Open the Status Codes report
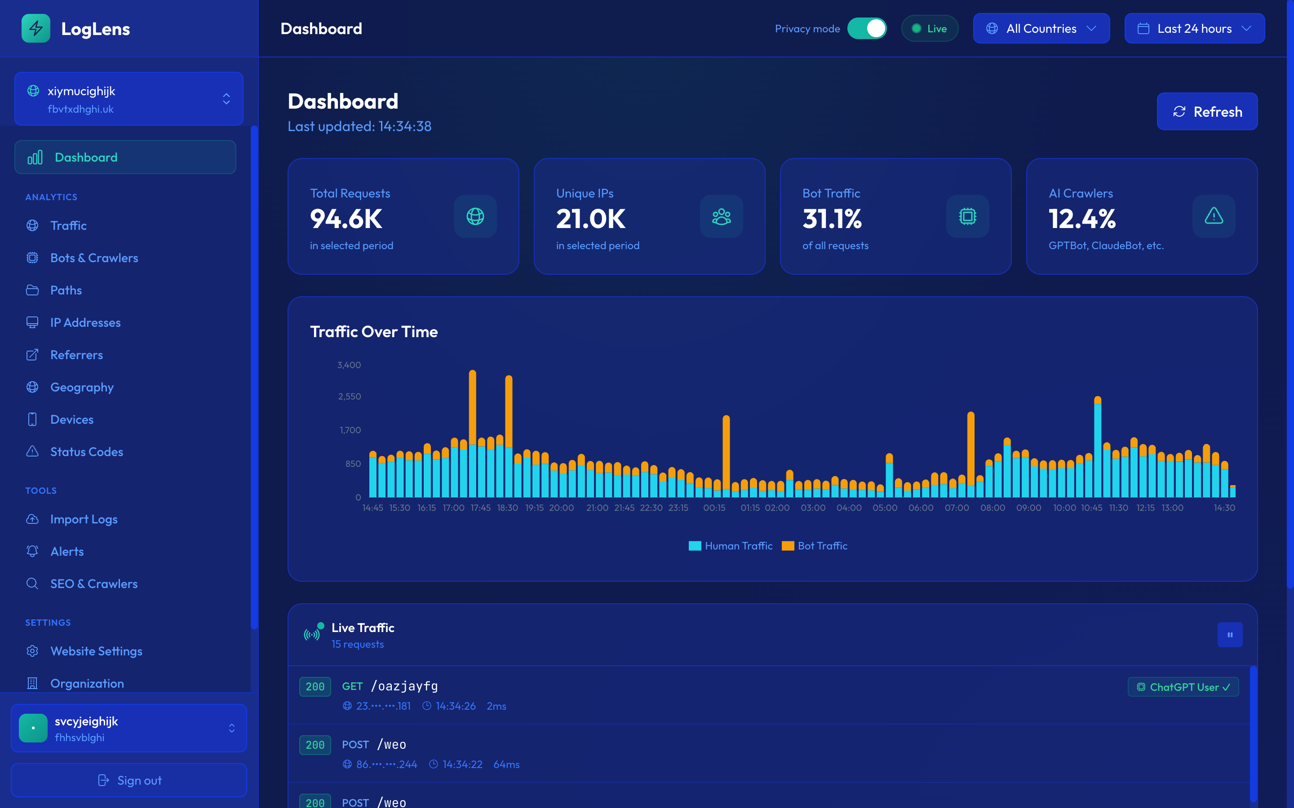 coord(86,452)
